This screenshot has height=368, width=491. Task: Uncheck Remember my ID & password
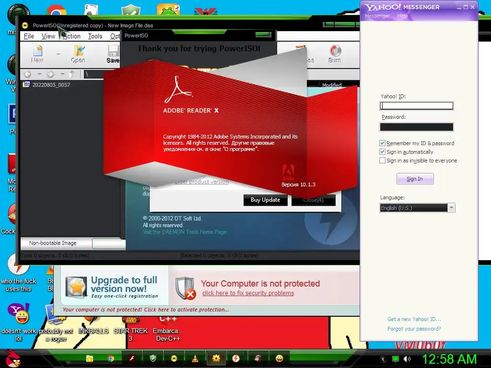point(382,143)
